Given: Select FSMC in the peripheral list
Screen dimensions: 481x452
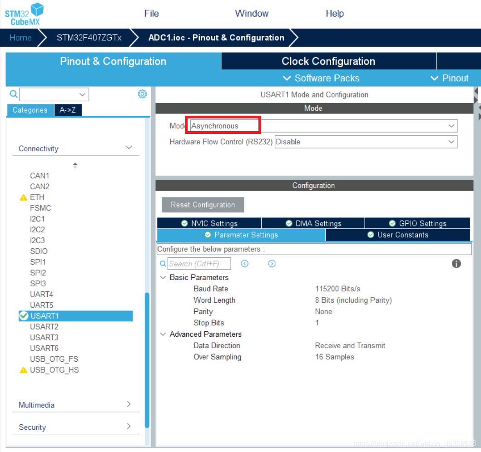Looking at the screenshot, I should click(x=40, y=208).
